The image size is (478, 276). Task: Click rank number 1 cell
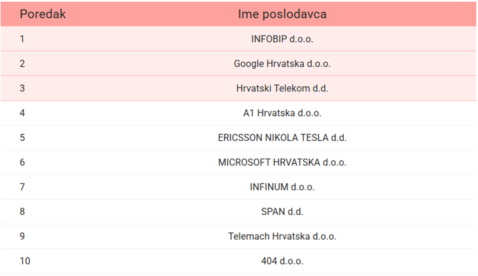pos(22,39)
